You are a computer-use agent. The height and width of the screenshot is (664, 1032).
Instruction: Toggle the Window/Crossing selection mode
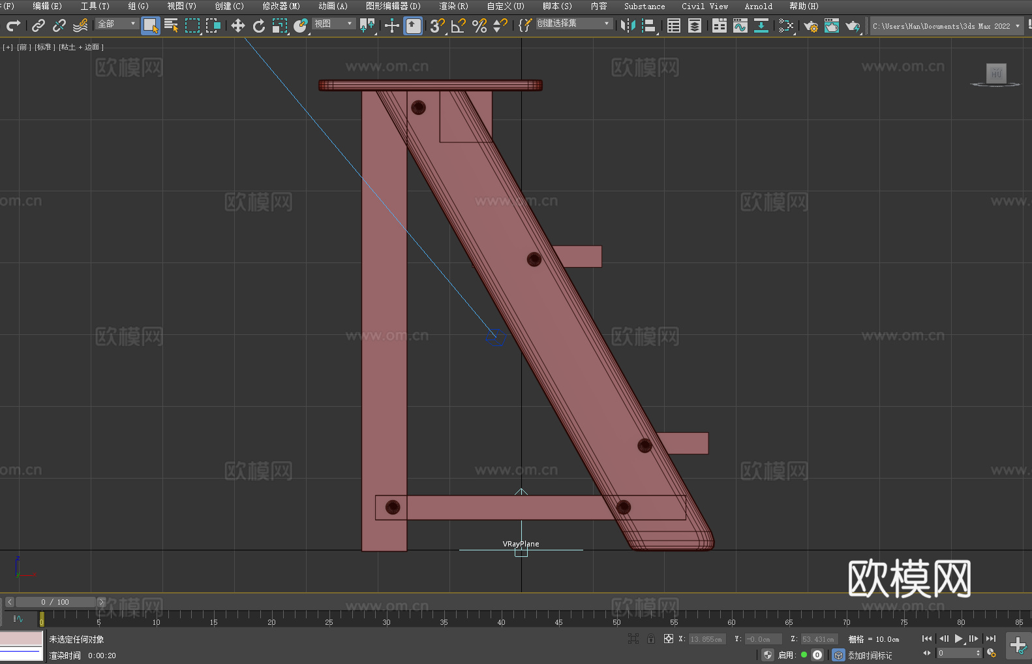pos(213,25)
